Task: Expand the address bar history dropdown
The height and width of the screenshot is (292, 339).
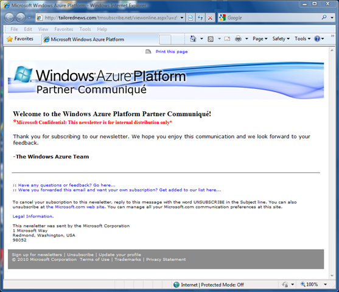Action: pos(182,18)
